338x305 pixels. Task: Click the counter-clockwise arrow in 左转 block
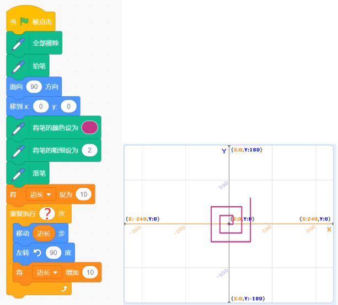pyautogui.click(x=37, y=253)
